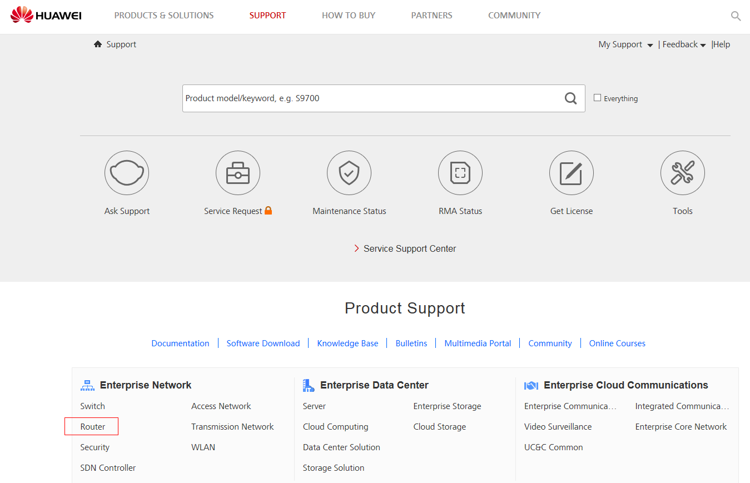Open the Transmission Network link

232,427
